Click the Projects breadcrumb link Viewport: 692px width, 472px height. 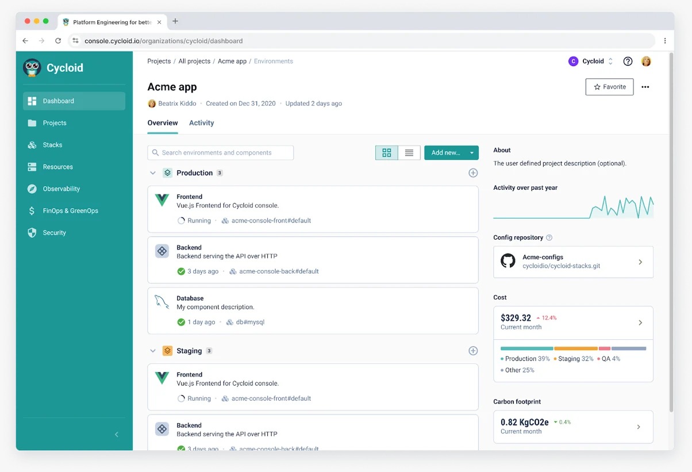point(159,61)
